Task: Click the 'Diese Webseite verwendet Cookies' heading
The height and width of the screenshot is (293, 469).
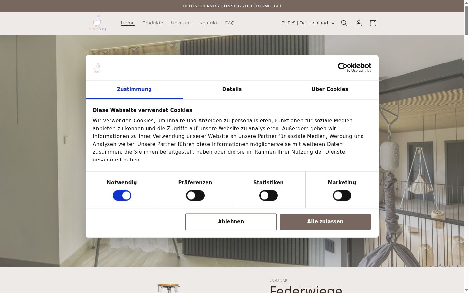Action: 142,110
